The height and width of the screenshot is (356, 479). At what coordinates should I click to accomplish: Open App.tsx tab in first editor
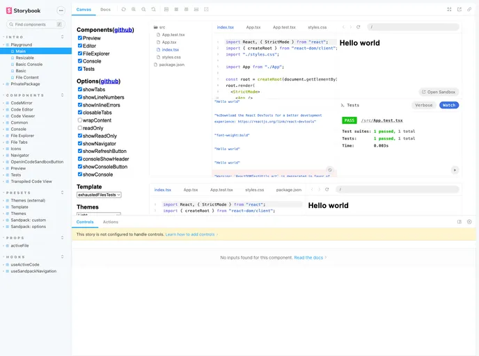point(253,27)
